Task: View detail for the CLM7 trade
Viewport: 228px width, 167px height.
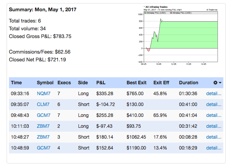Action: pos(214,104)
